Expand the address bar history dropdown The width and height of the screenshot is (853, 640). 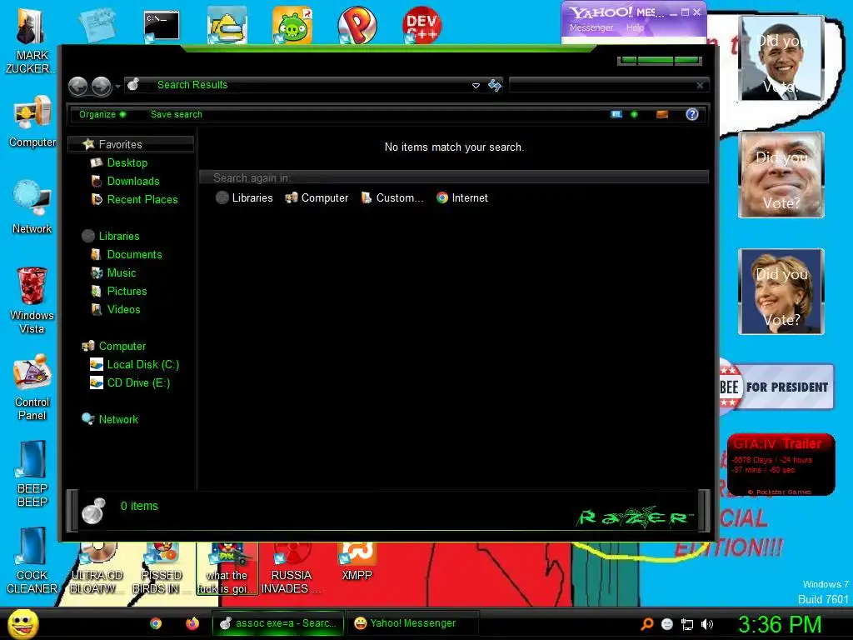point(476,86)
